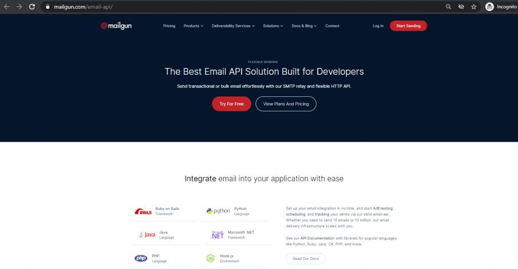Click the Integrate email into your application heading
Screen dimensions: 518x269
click(x=264, y=179)
